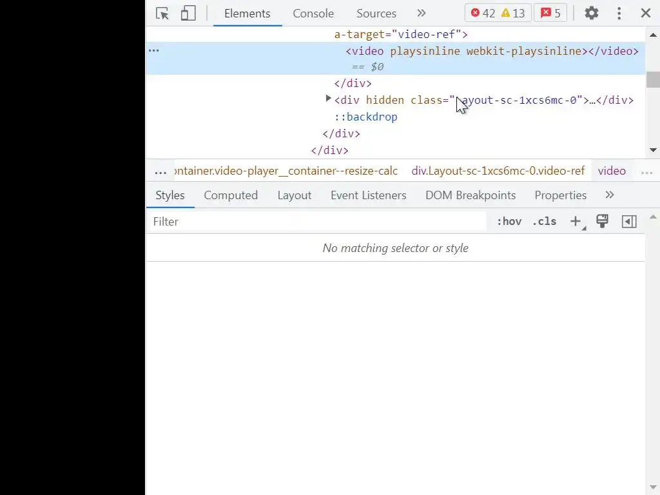Click the DOM tree scrollbar thumb
The height and width of the screenshot is (495, 660).
tap(653, 79)
